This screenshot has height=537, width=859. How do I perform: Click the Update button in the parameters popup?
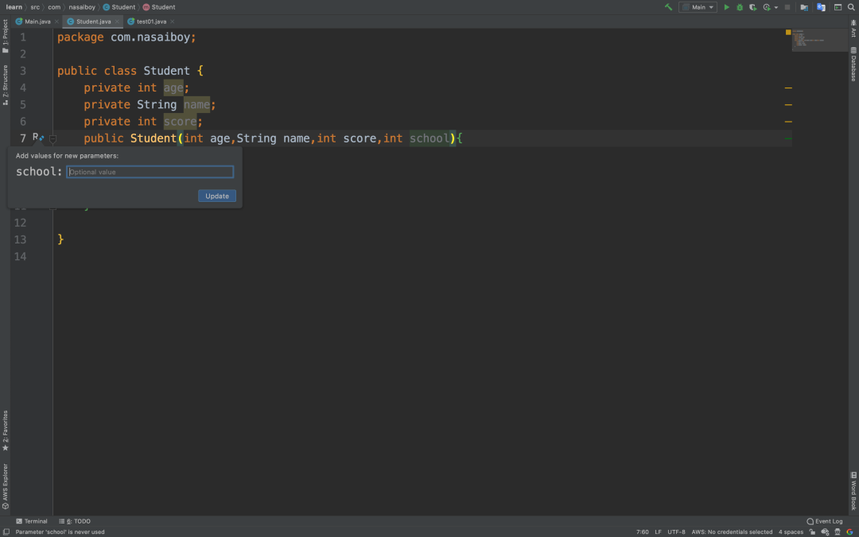tap(216, 196)
